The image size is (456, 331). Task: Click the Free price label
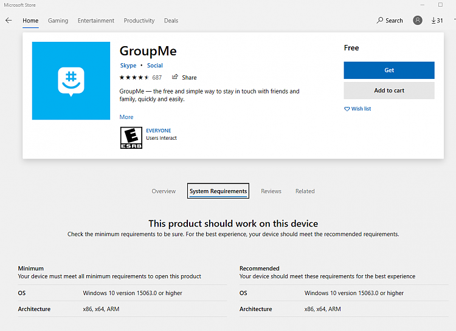(x=351, y=47)
